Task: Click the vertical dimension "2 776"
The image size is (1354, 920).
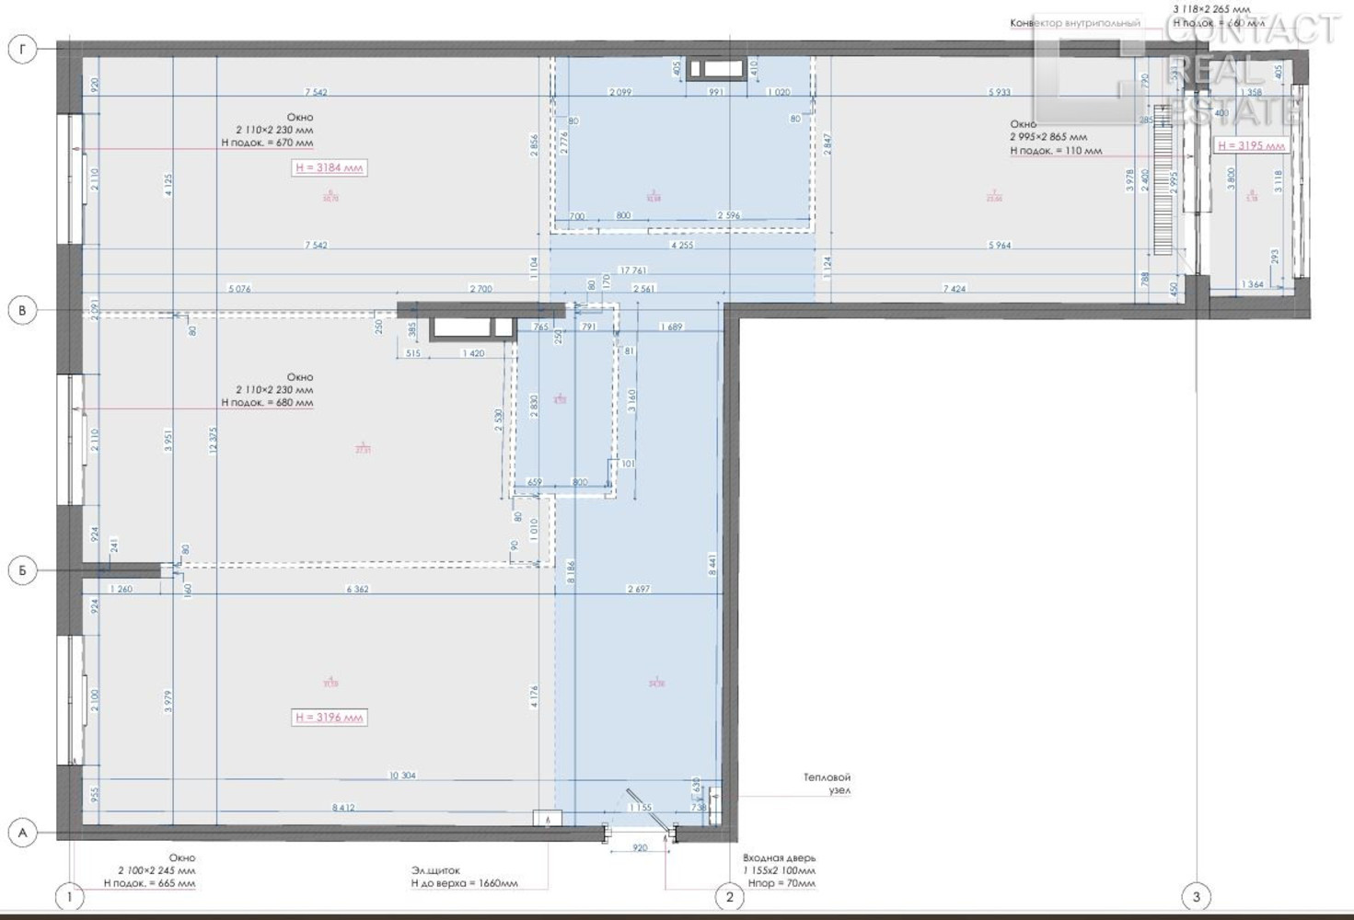Action: coord(563,142)
